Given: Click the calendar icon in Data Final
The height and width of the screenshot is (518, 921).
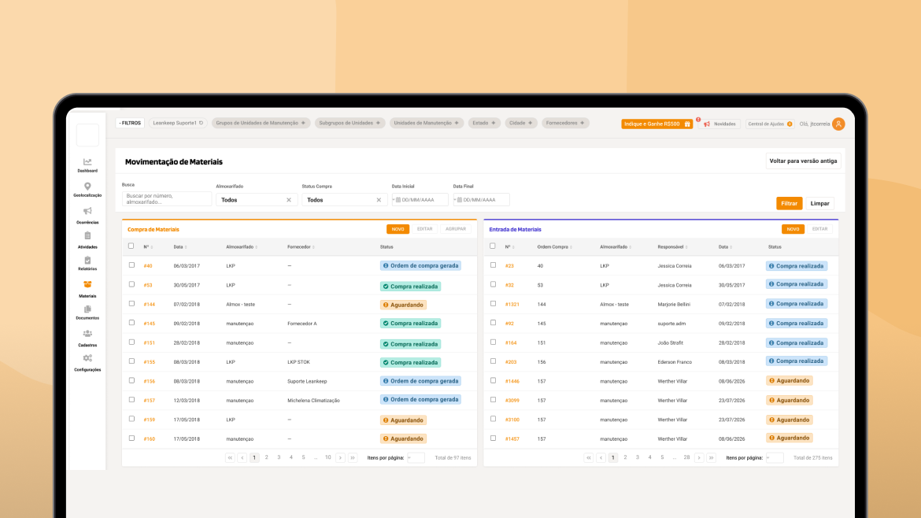Looking at the screenshot, I should click(460, 200).
